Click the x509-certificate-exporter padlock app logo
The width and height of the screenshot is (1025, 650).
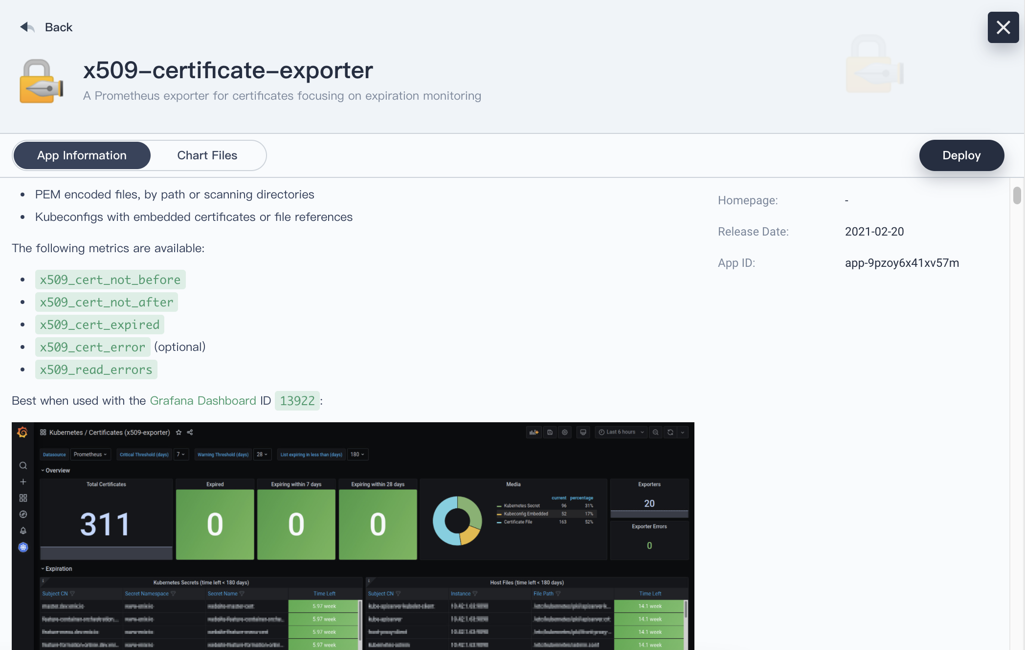point(41,81)
